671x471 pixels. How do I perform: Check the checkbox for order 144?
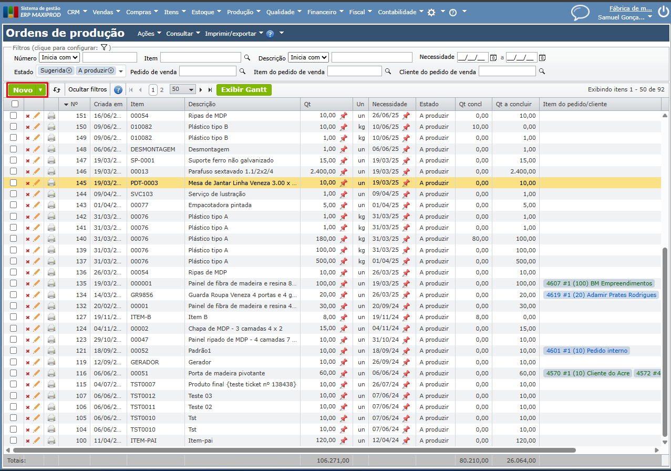tap(14, 194)
